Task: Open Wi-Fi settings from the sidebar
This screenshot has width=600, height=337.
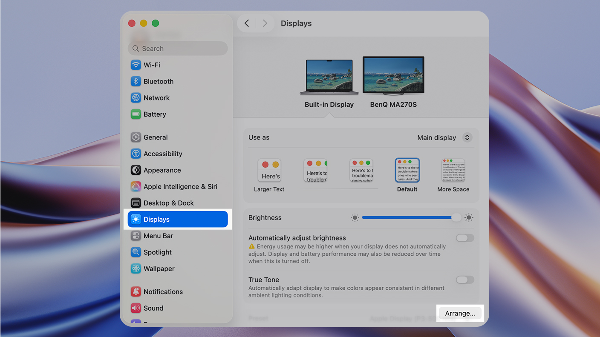Action: [178, 65]
